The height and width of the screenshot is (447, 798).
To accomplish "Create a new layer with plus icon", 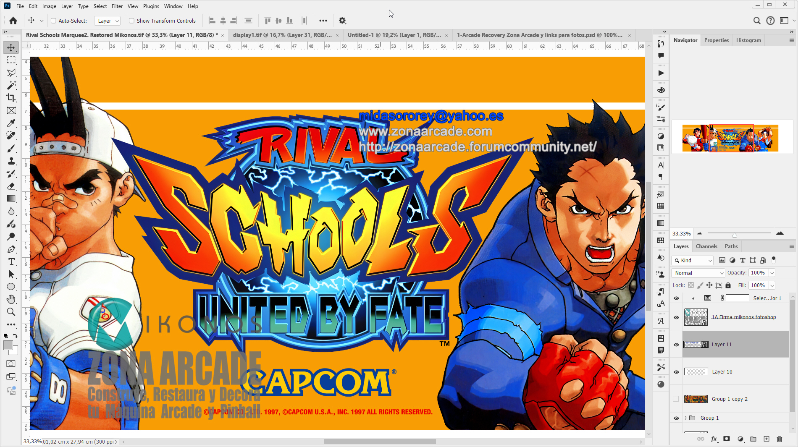I will (x=766, y=439).
